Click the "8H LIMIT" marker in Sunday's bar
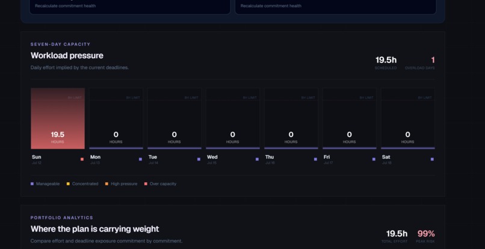 pos(75,98)
